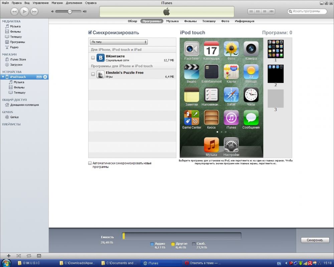This screenshot has height=267, width=334.
Task: Select the Карты app icon
Action: click(231, 72)
